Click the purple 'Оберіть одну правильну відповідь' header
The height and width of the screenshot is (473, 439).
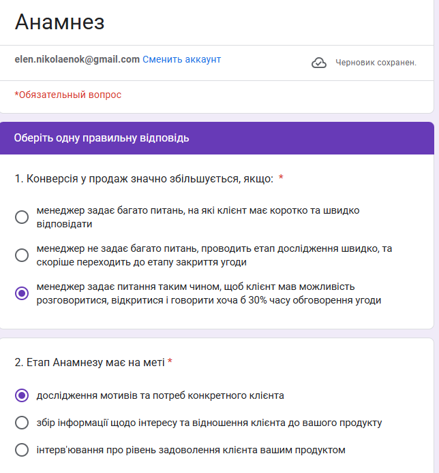[102, 138]
